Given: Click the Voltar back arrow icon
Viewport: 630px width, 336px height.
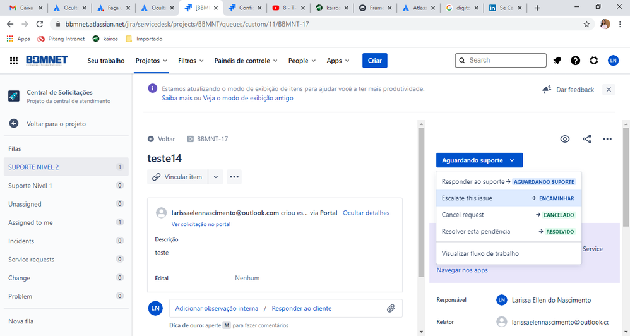Looking at the screenshot, I should coord(151,139).
